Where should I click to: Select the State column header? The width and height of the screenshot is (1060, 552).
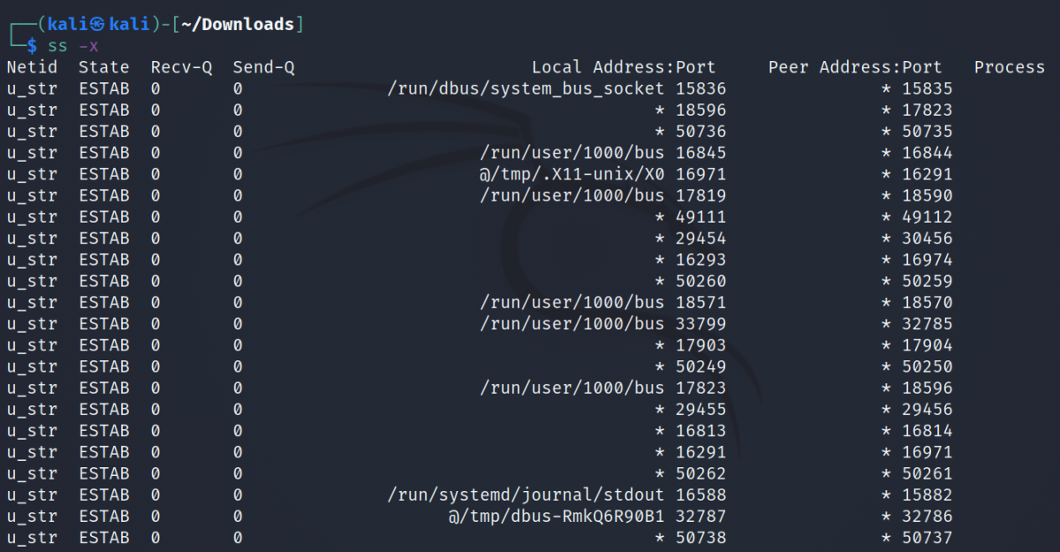(104, 67)
